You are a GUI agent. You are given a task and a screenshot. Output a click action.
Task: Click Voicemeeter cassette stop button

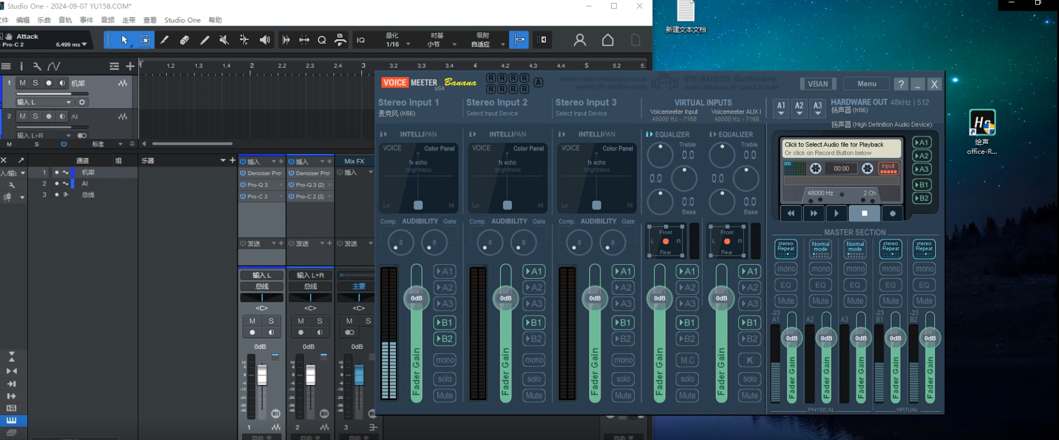(864, 213)
